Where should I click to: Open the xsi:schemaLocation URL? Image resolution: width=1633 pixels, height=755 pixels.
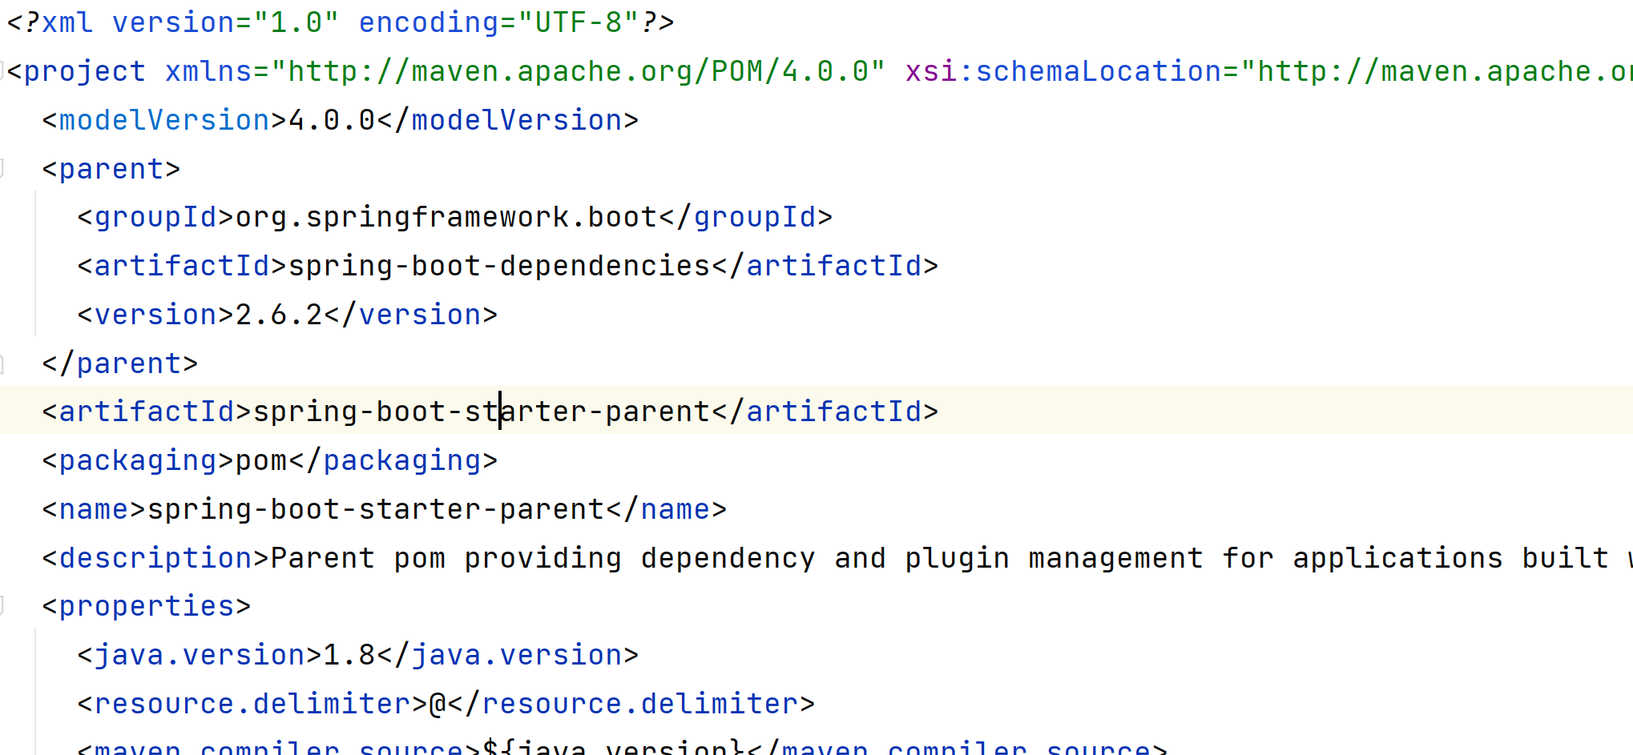click(x=1442, y=70)
